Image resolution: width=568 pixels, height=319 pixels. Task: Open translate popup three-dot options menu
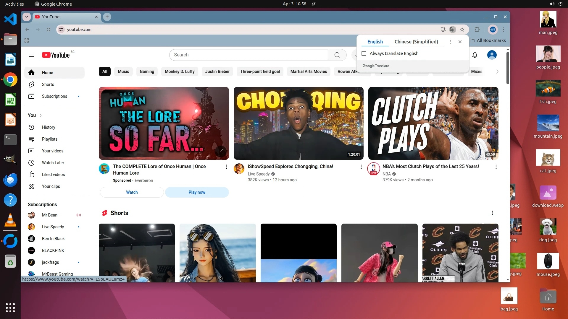450,42
